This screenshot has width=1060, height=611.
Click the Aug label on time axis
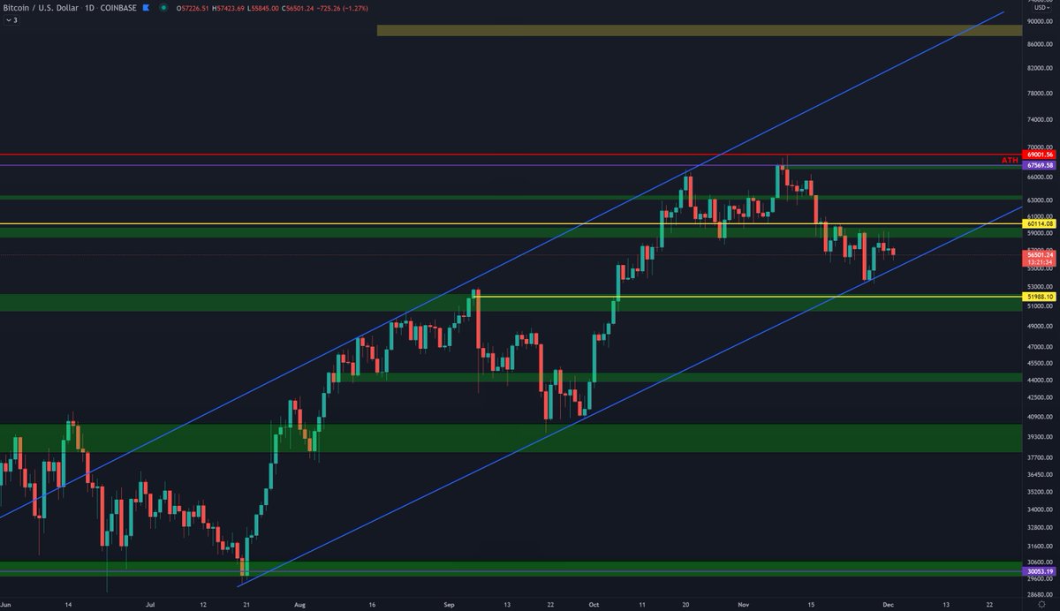299,605
